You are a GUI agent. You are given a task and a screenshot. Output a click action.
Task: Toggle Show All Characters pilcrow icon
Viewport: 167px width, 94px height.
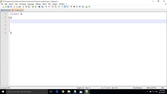(x=62, y=7)
